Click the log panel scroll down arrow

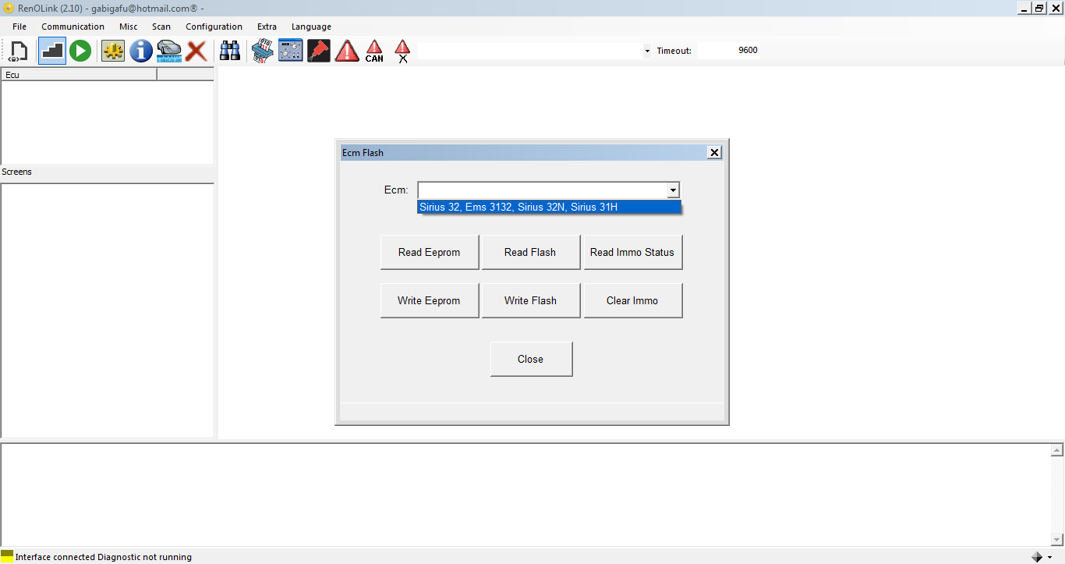pos(1058,540)
